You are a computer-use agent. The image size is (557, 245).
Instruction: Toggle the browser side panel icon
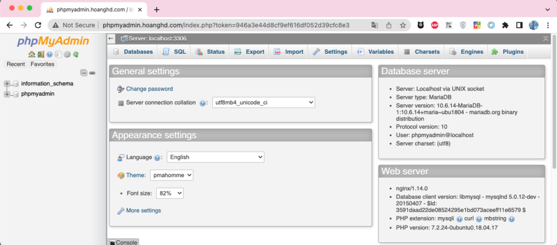pos(519,25)
